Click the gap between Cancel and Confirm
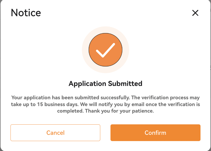Screen dimensions: 211x151 pyautogui.click(x=105, y=133)
